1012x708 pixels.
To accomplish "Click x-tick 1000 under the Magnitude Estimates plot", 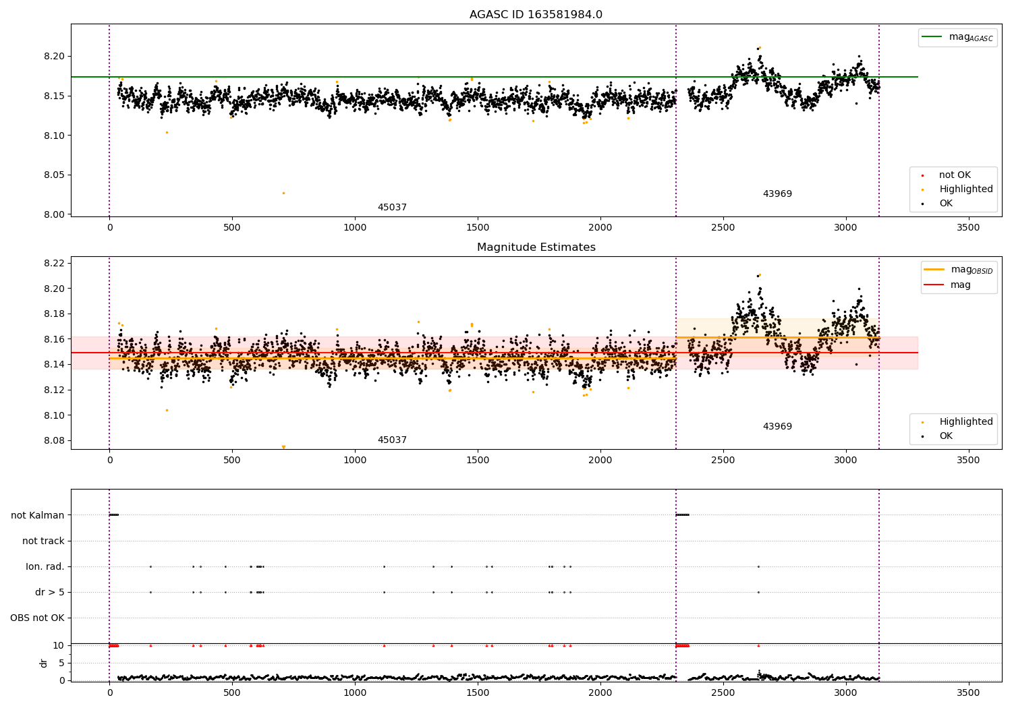I will 355,461.
